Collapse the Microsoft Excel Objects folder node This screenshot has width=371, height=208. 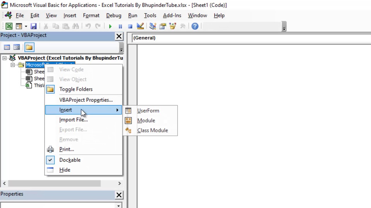point(13,65)
